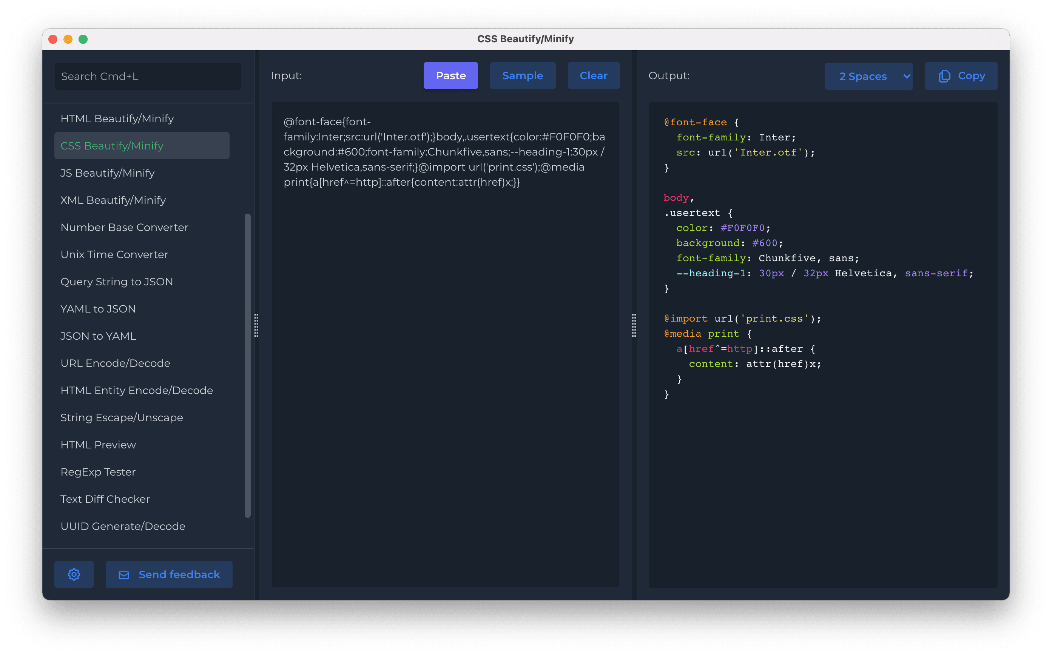The image size is (1052, 656).
Task: Click the search field labeled Cmd+L
Action: click(x=148, y=76)
